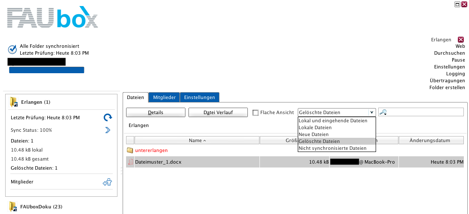Image resolution: width=469 pixels, height=214 pixels.
Task: Click the Sync Status double-chevron icon
Action: [x=108, y=130]
